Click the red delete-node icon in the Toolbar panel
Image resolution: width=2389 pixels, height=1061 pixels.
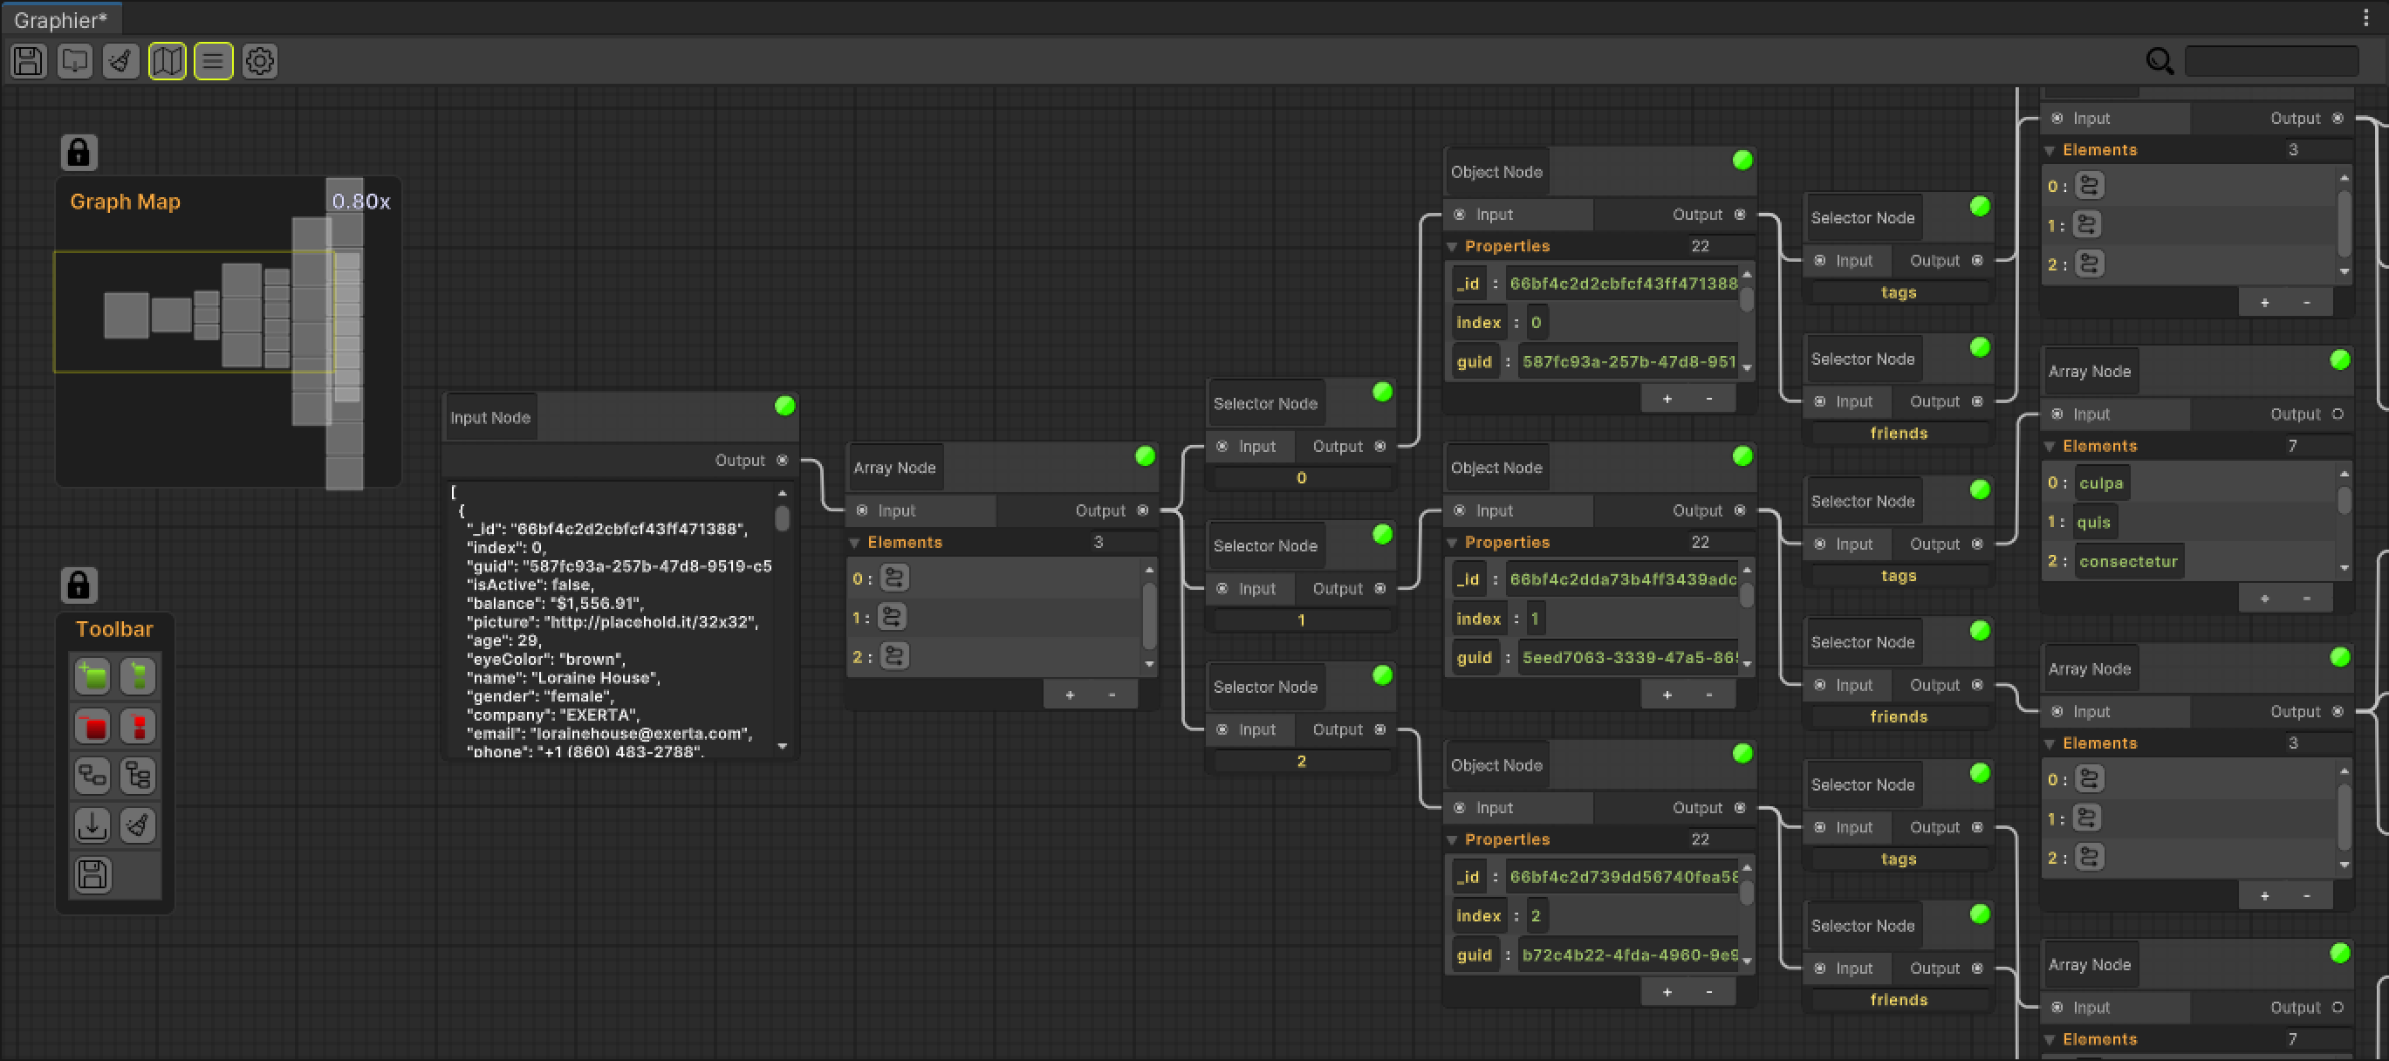click(x=92, y=726)
